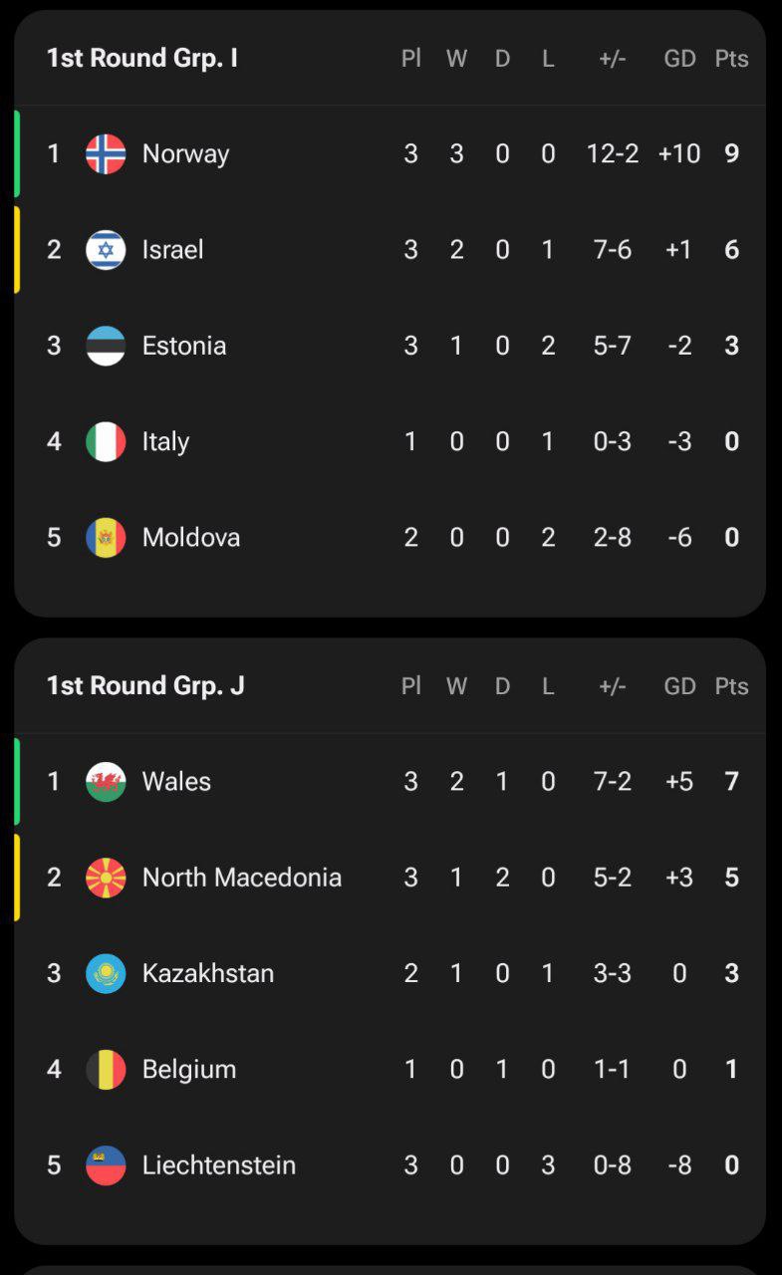
Task: Click the Moldova flag icon
Action: [106, 538]
